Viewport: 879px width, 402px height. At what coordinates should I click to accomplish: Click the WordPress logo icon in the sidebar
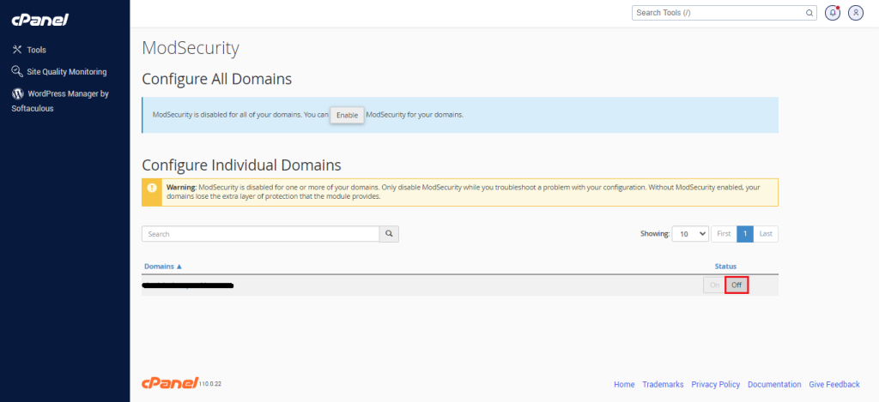(x=17, y=94)
